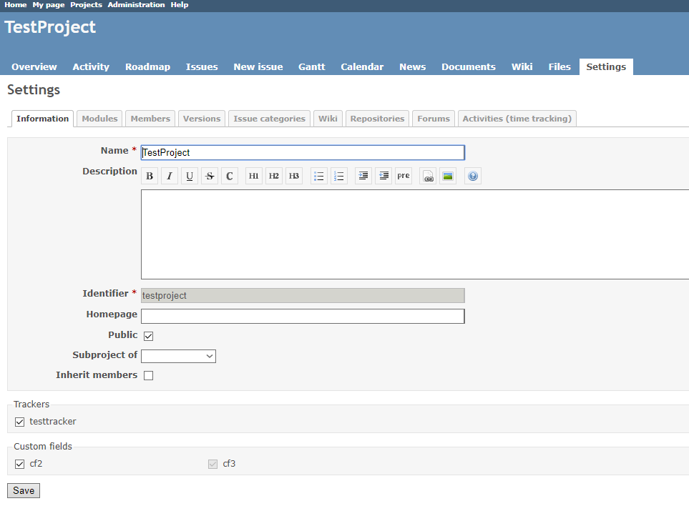Insert an image into the description
The height and width of the screenshot is (506, 689).
click(x=447, y=175)
